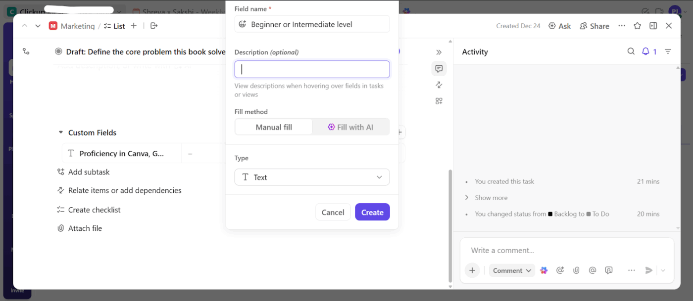Open the apps panel icon below the activity icon

pos(439,101)
